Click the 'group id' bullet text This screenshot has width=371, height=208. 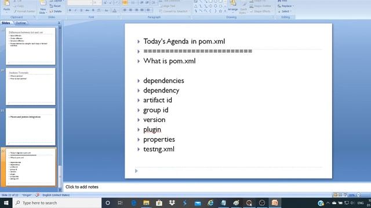point(156,110)
